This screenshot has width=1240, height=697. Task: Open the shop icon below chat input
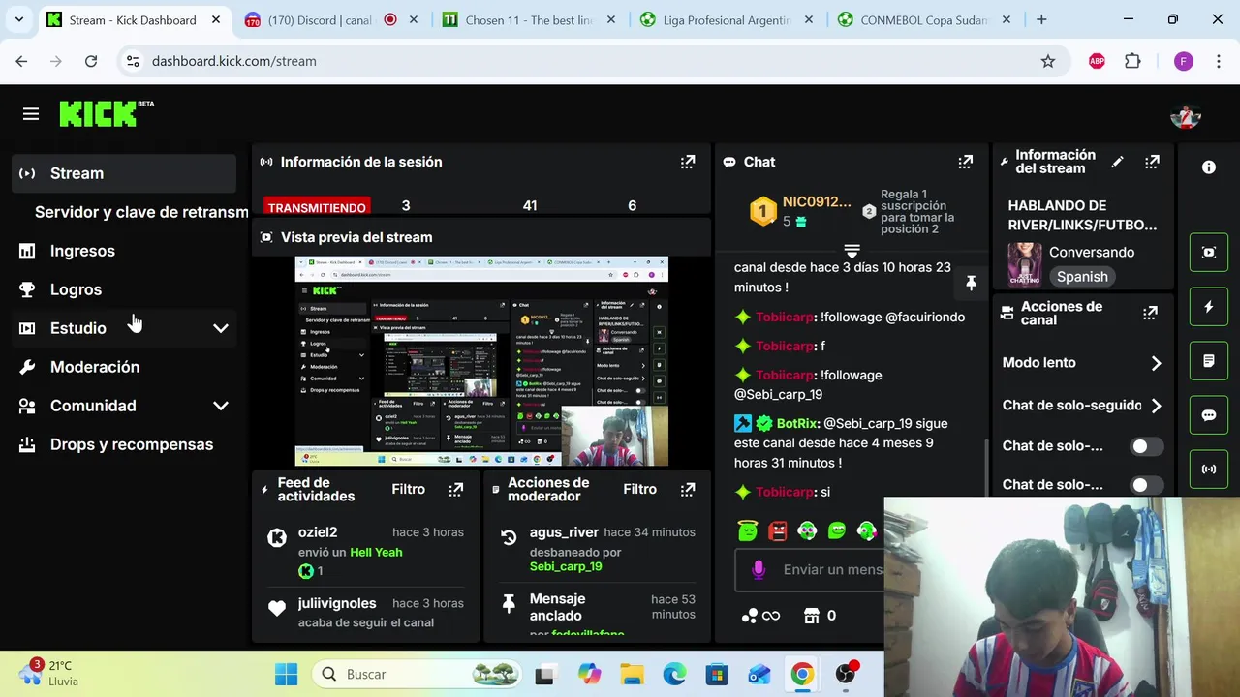point(812,616)
